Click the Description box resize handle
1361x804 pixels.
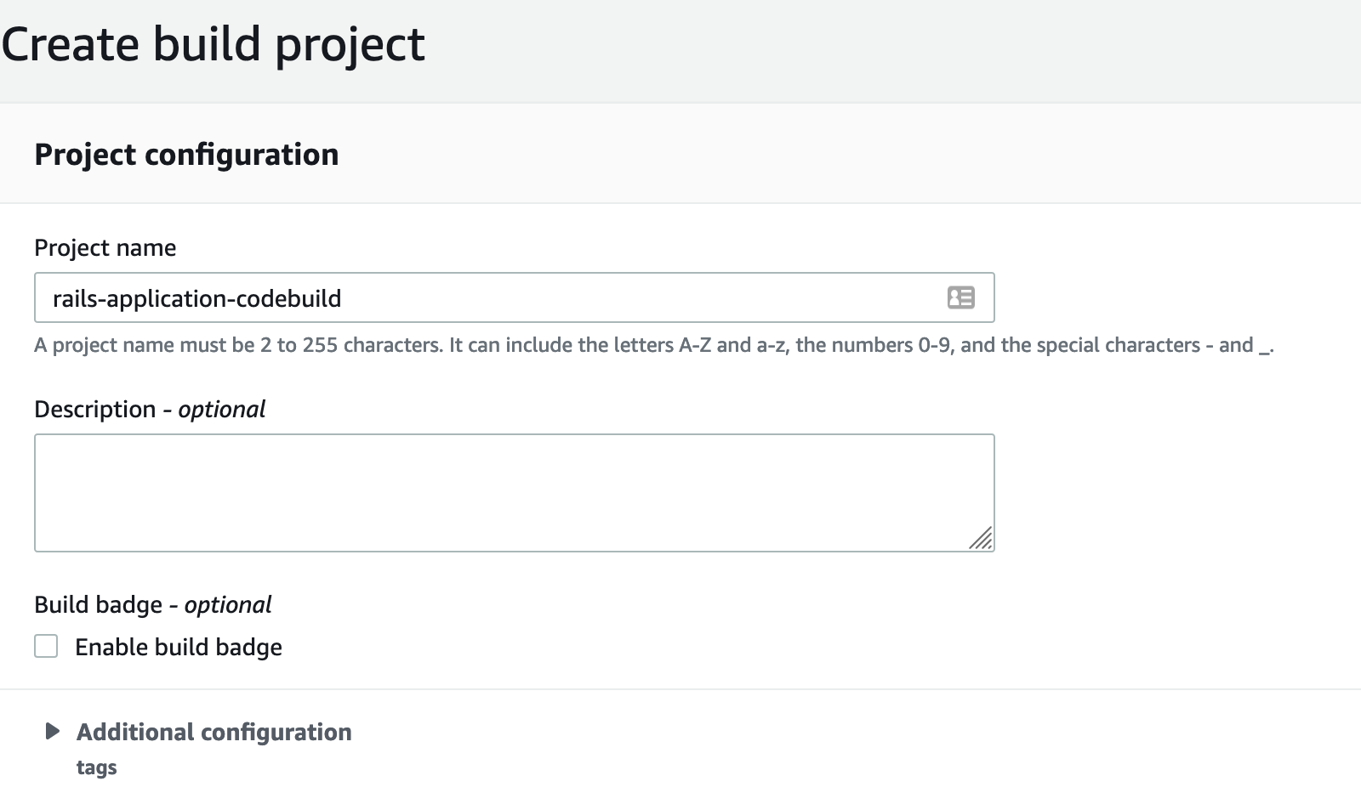coord(981,539)
